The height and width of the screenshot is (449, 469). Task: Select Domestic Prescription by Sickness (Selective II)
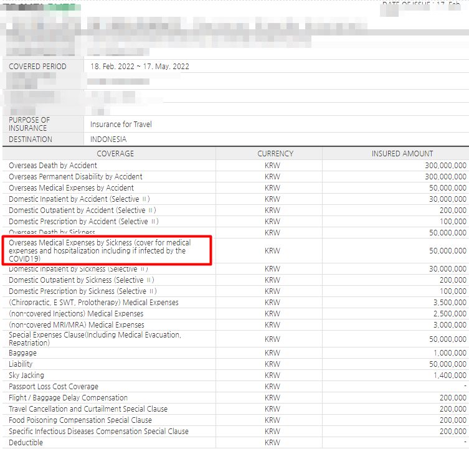coord(83,291)
